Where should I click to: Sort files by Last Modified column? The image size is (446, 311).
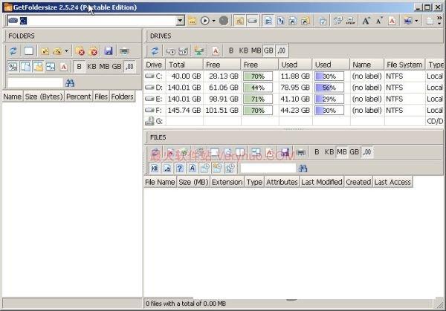321,182
